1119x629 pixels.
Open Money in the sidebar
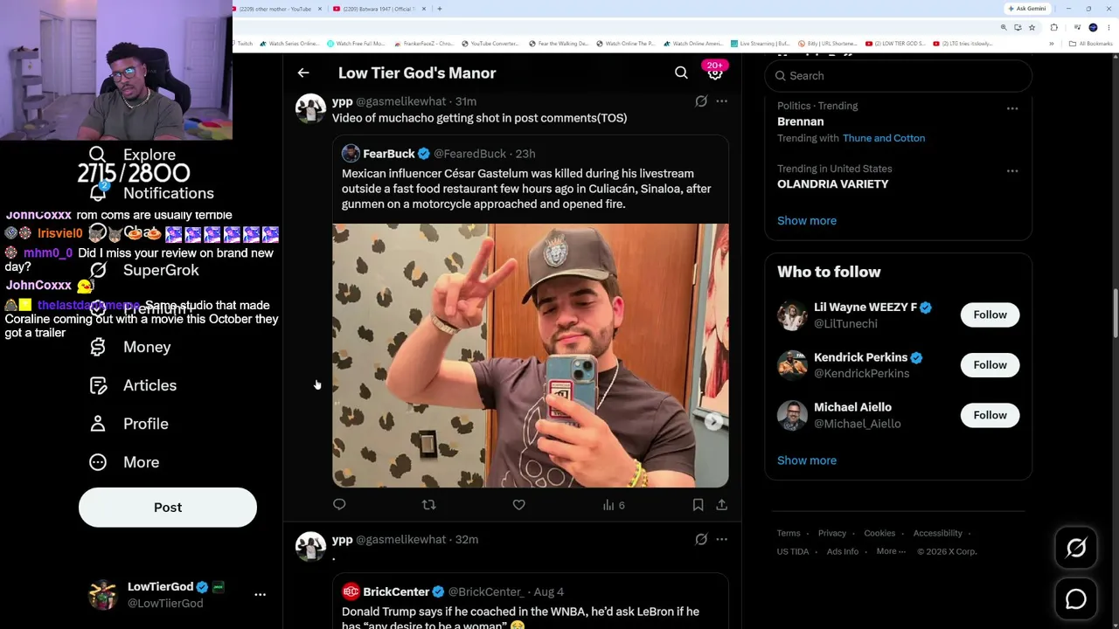click(x=130, y=347)
